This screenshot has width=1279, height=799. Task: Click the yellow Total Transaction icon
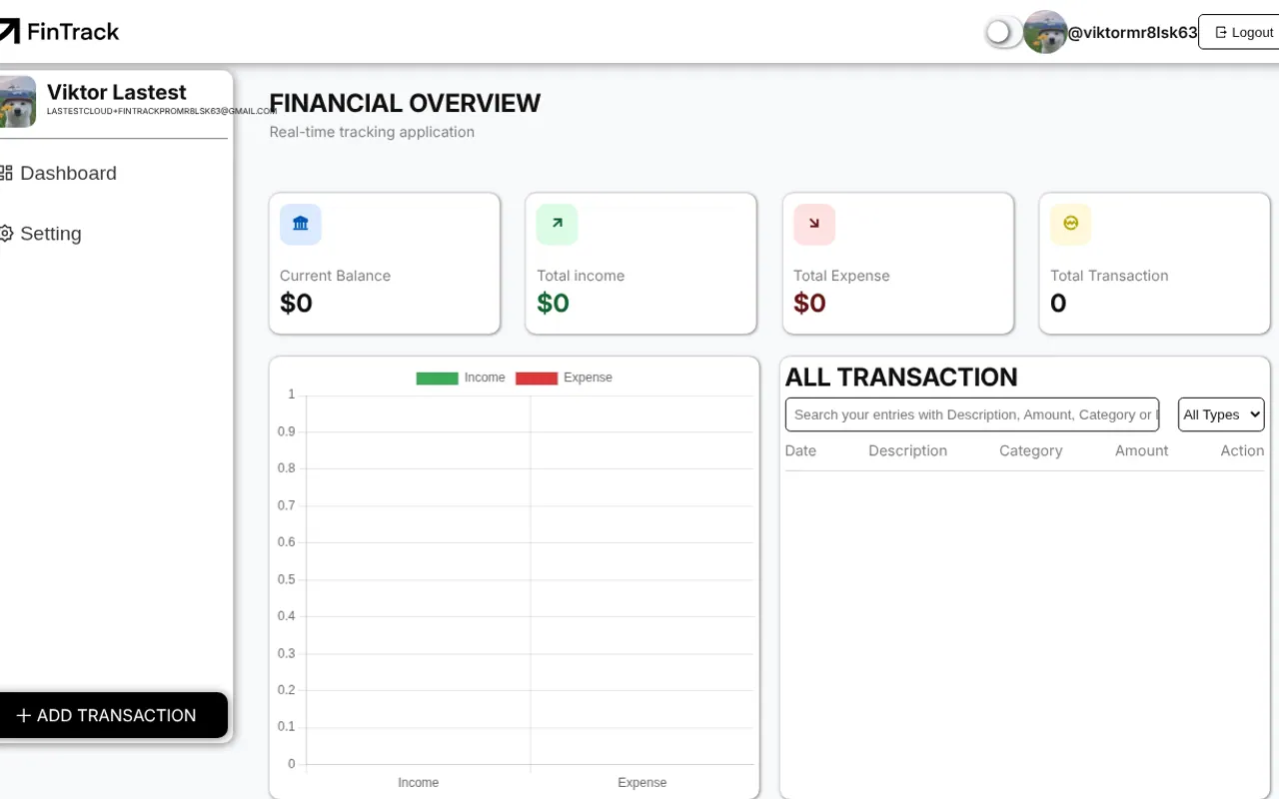click(x=1071, y=224)
